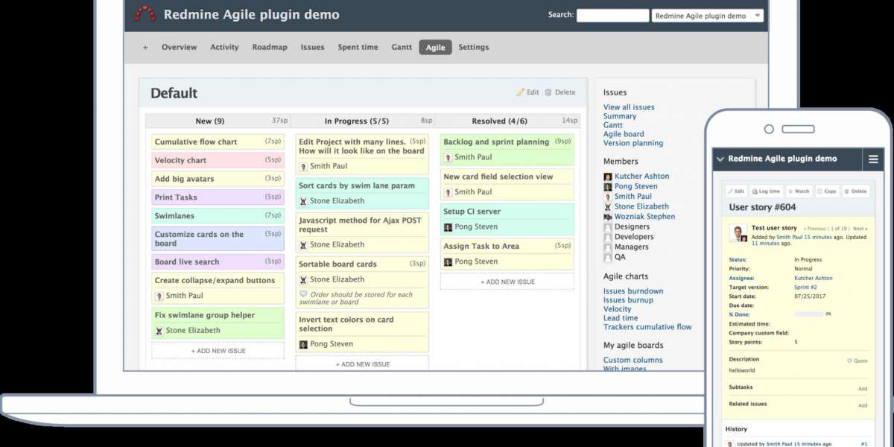This screenshot has height=447, width=894.
Task: Click the trash Delete icon for Default board
Action: tap(548, 92)
